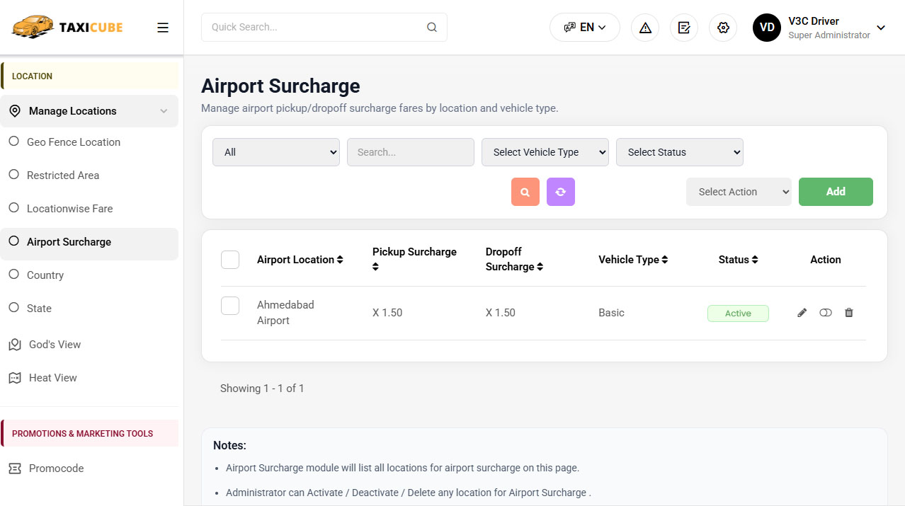Click the TaxiCube logo
The height and width of the screenshot is (506, 905).
click(x=67, y=27)
